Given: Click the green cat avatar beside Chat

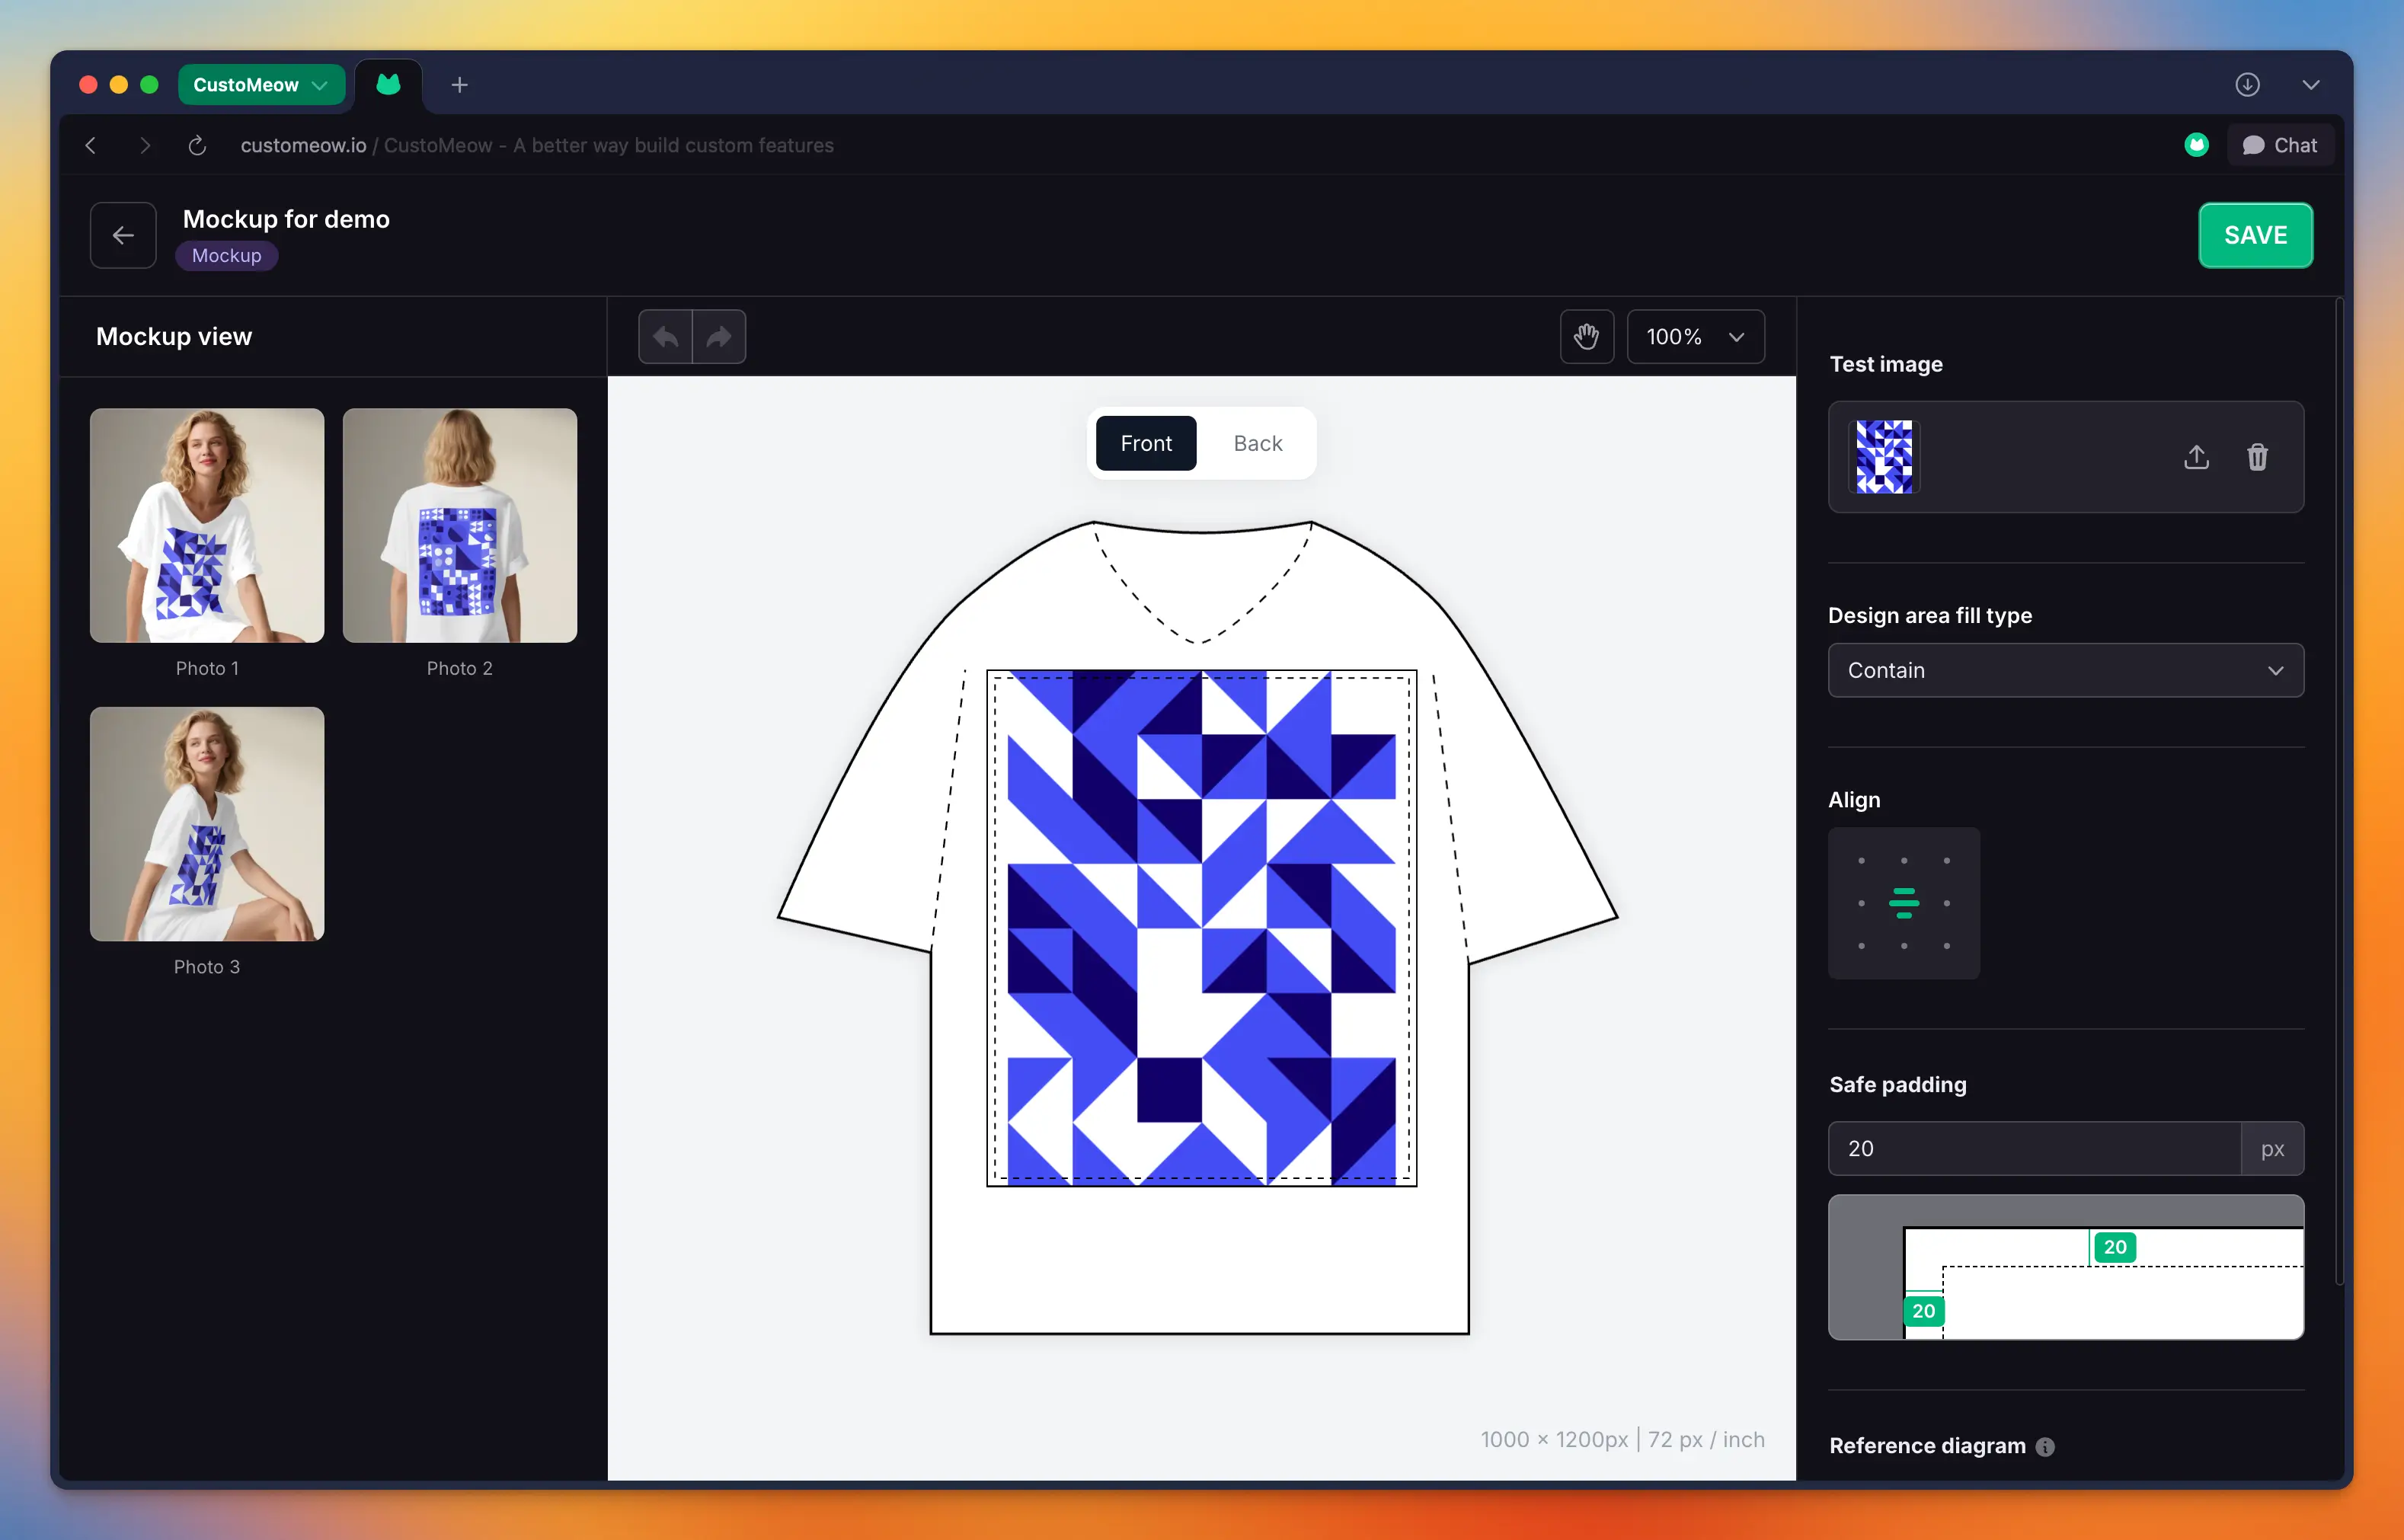Looking at the screenshot, I should [x=2196, y=145].
